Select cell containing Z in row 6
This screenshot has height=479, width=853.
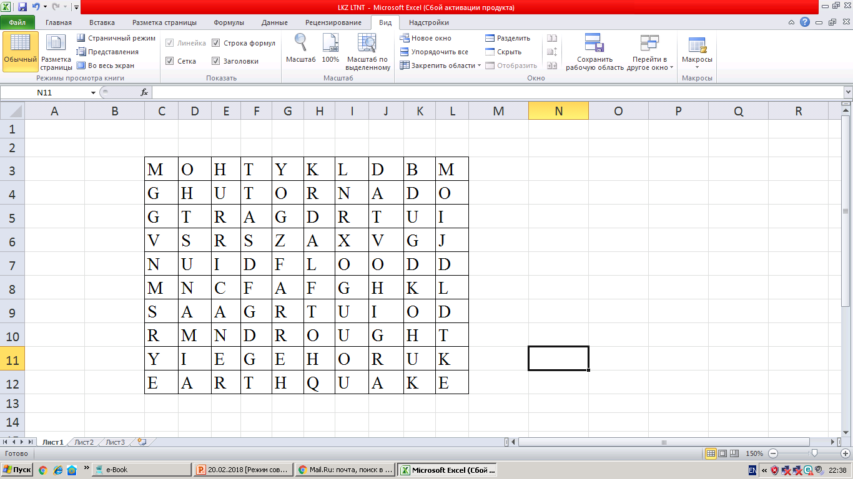coord(288,241)
